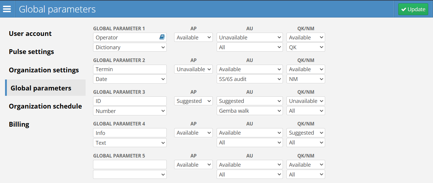Open the Gemba walk audit dropdown
Viewport: 433px width, 183px height.
tap(249, 111)
